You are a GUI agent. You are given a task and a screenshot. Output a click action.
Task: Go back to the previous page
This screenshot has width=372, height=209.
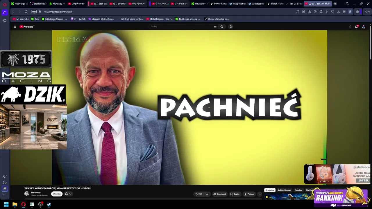pyautogui.click(x=13, y=12)
